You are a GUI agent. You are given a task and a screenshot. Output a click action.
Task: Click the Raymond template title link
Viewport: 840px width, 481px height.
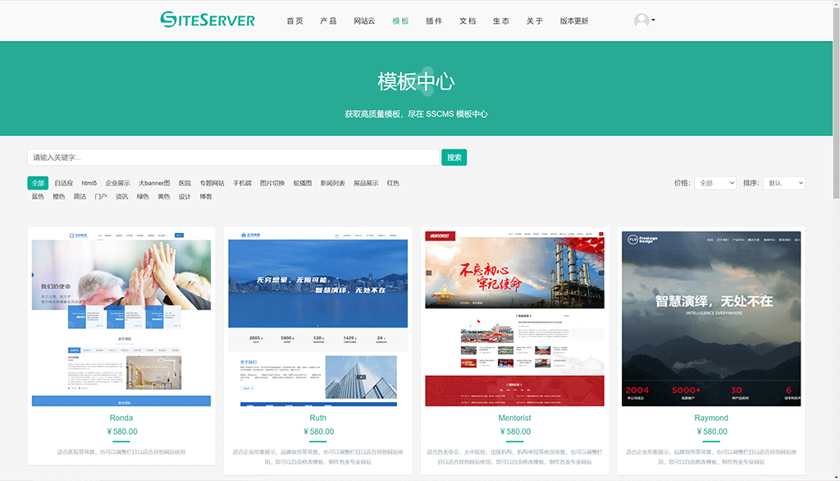coord(711,418)
